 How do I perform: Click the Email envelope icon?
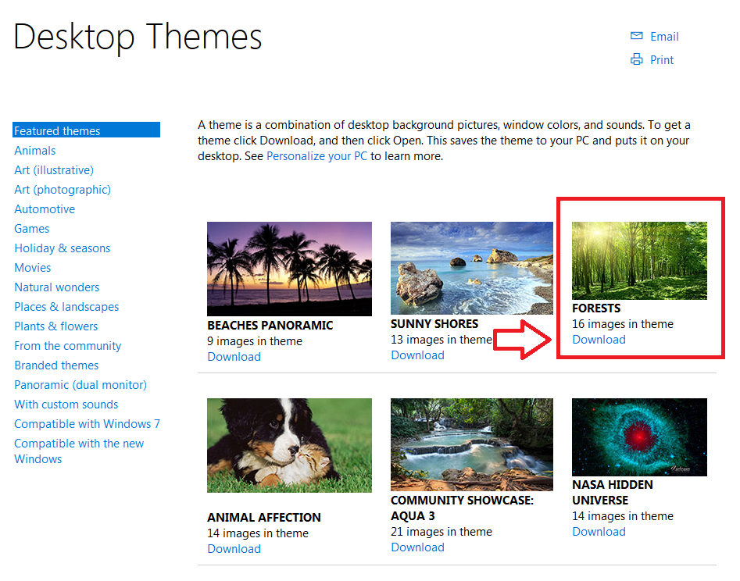click(636, 36)
